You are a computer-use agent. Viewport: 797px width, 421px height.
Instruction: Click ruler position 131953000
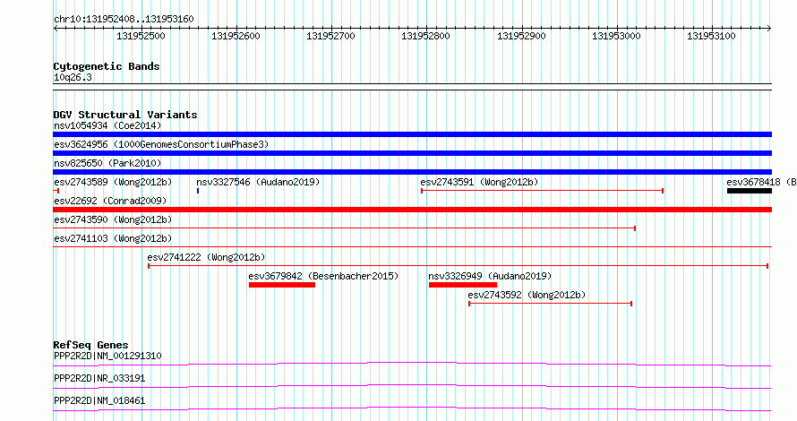(617, 36)
